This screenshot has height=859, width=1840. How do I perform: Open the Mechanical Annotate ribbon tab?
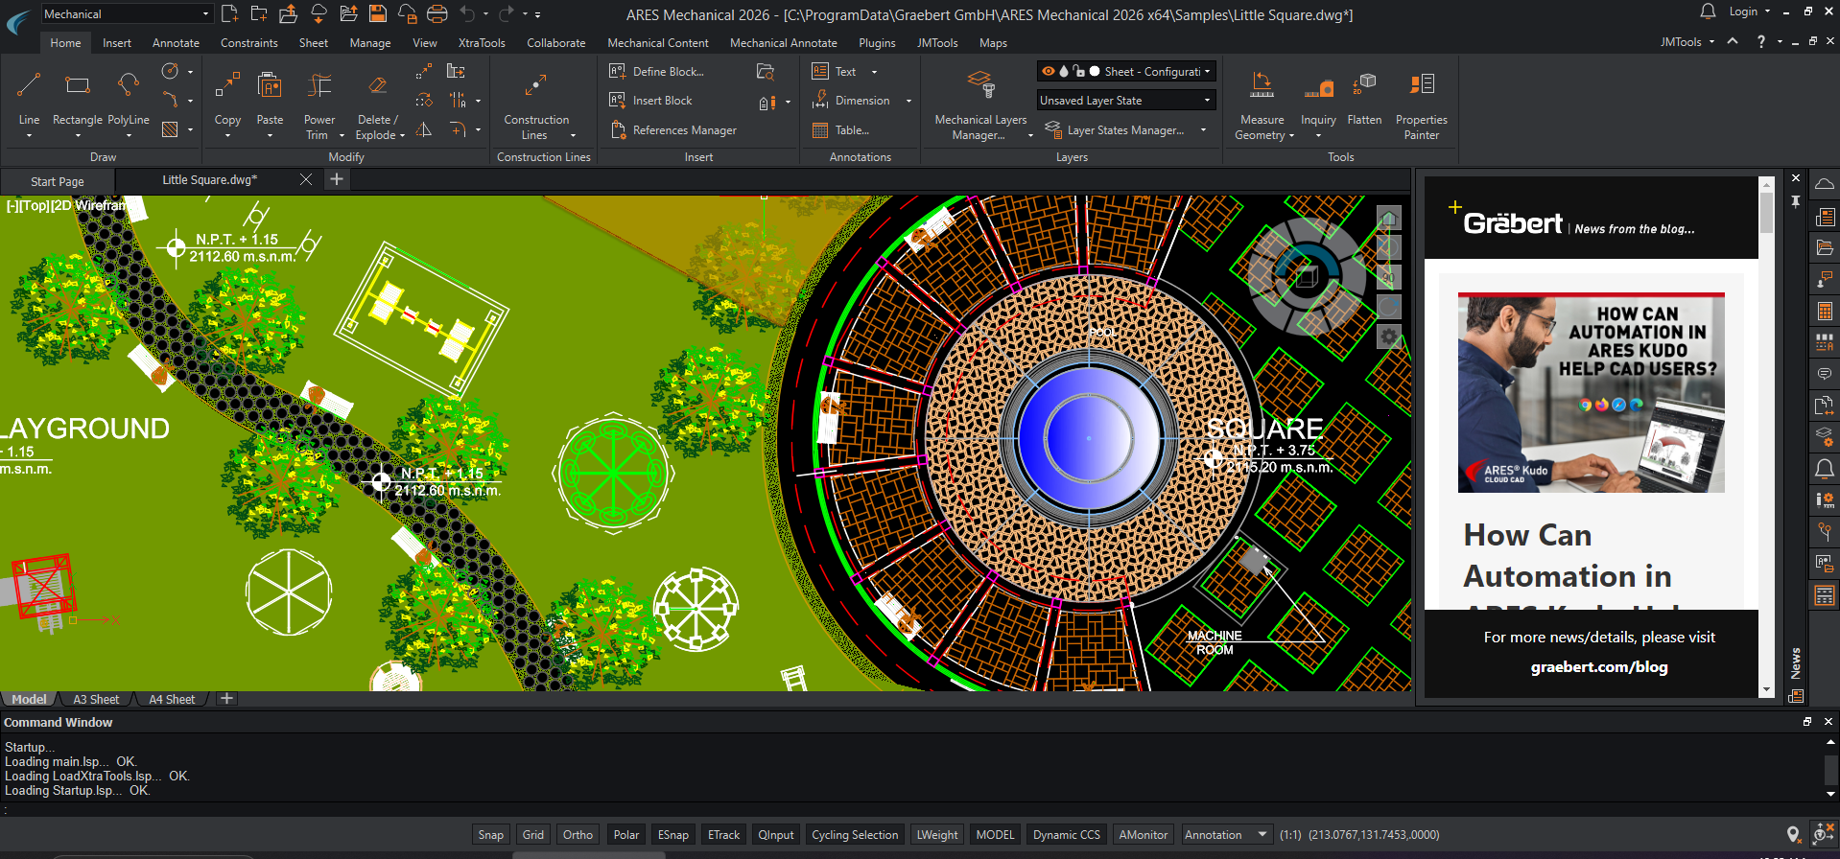point(783,43)
